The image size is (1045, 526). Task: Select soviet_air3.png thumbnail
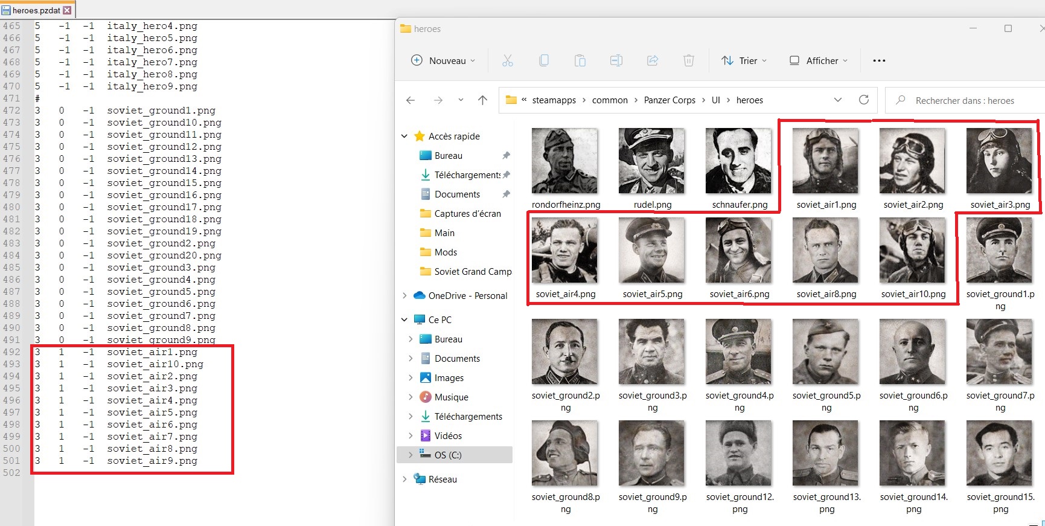click(1000, 161)
